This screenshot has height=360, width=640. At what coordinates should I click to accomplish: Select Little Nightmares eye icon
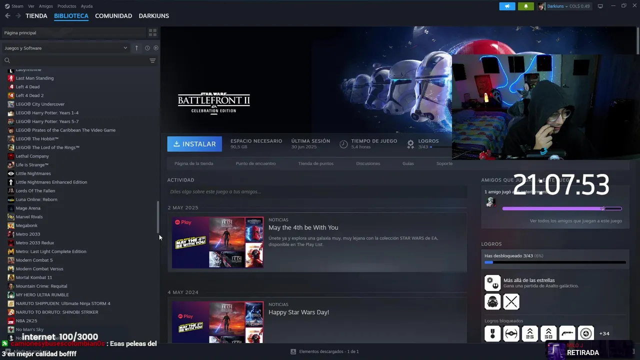[x=11, y=173]
